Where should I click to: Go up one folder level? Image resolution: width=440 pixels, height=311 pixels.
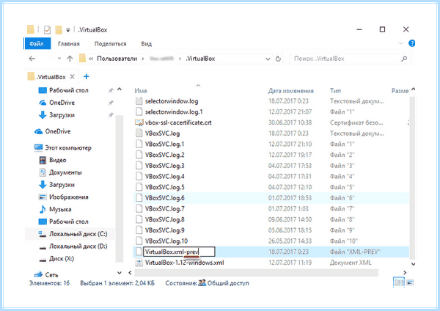coord(70,59)
